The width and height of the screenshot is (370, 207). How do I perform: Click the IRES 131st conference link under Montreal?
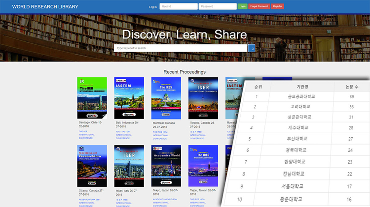[160, 135]
